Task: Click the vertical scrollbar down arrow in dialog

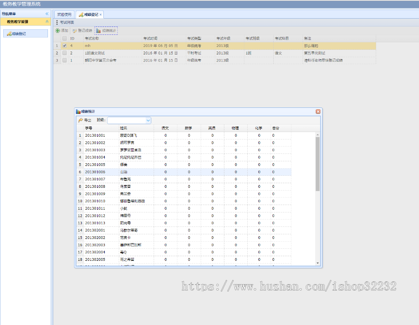Action: pos(318,263)
